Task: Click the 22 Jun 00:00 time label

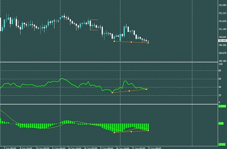Action: pyautogui.click(x=138, y=148)
